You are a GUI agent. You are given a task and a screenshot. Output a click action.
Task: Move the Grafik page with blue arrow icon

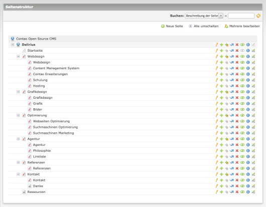(232, 103)
